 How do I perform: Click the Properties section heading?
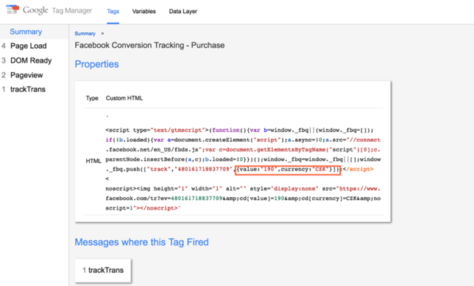click(x=96, y=64)
